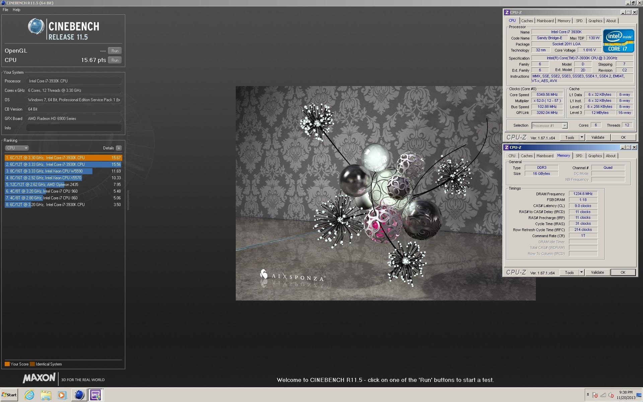Open Windows Media Player from taskbar
This screenshot has height=402, width=643.
pos(62,395)
